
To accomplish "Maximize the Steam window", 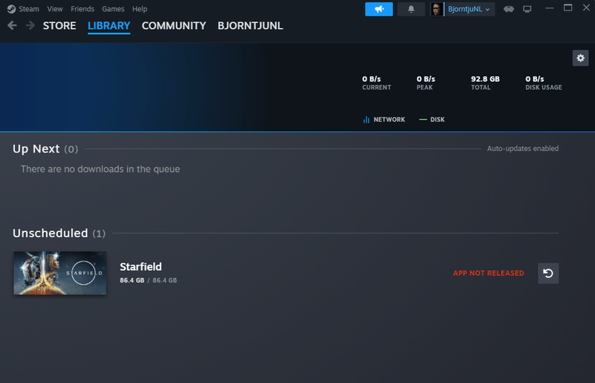I will (x=567, y=8).
